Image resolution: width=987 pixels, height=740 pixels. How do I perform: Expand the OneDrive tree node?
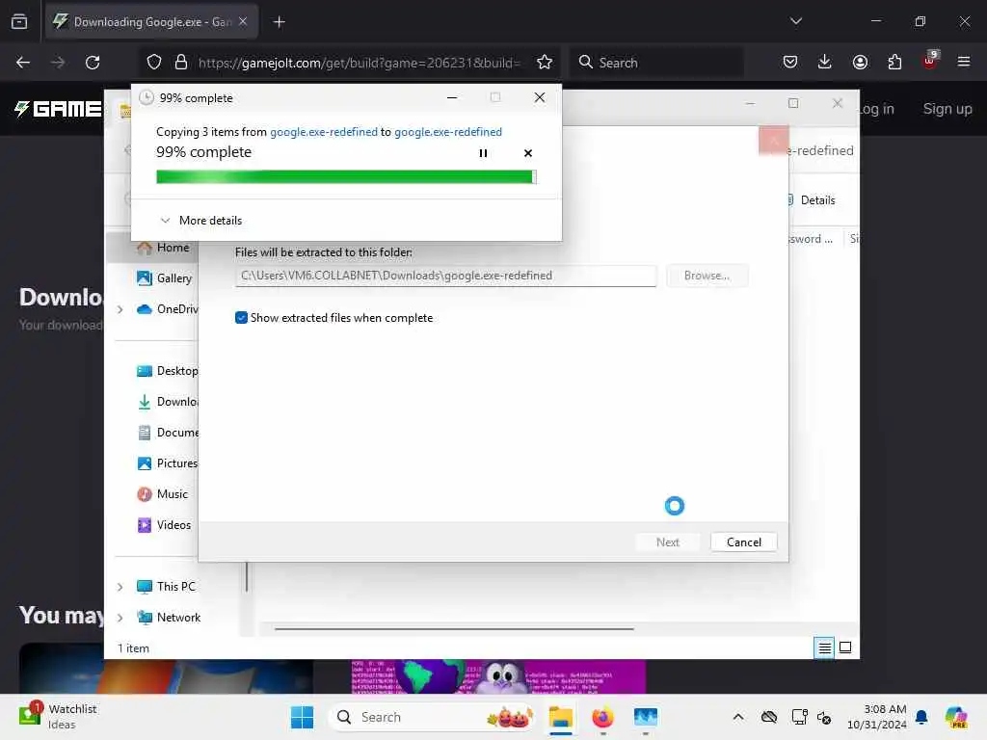pyautogui.click(x=120, y=309)
